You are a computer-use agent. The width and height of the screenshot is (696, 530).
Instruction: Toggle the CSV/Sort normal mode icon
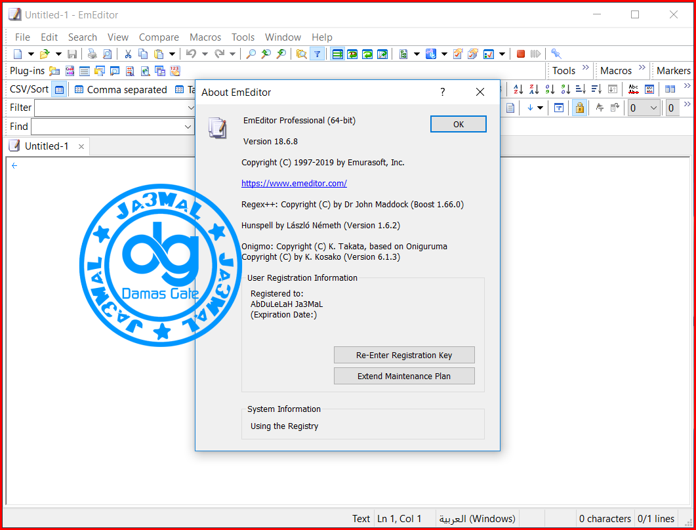[59, 90]
